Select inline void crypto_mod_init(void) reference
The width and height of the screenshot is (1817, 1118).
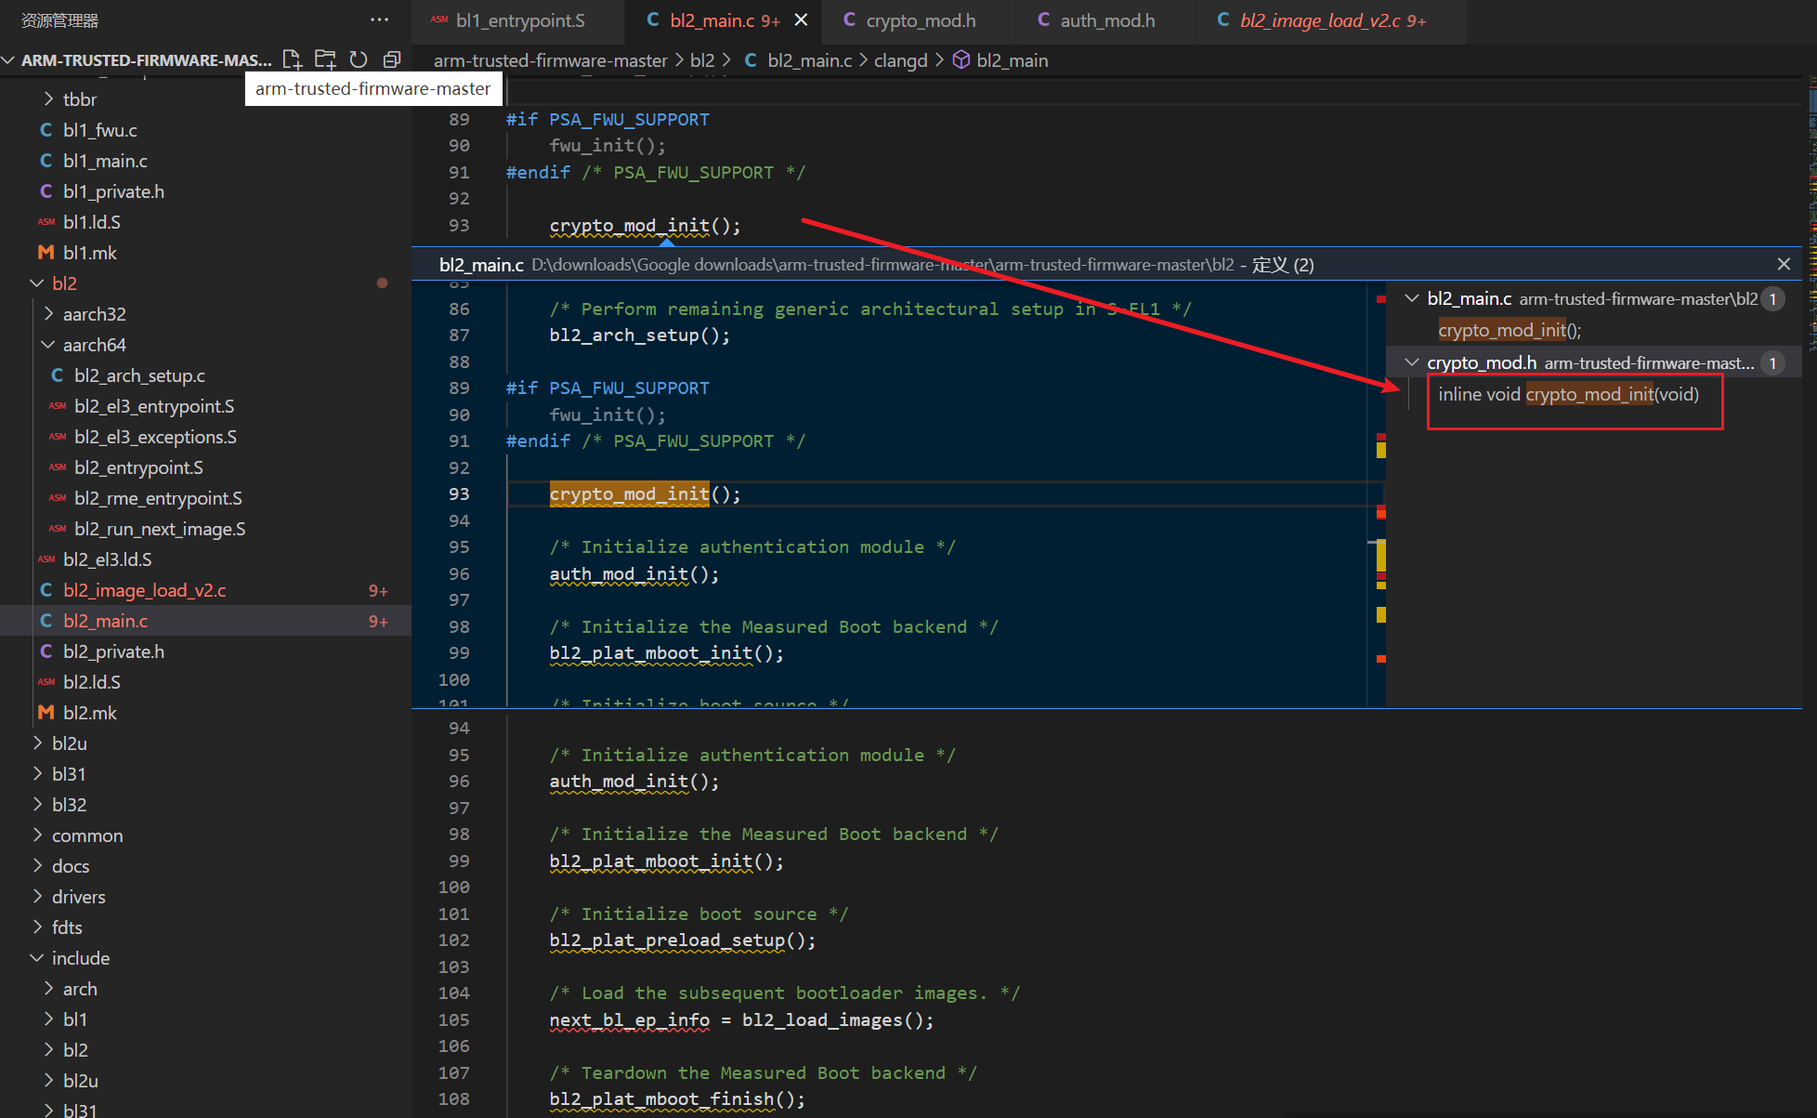(x=1568, y=395)
